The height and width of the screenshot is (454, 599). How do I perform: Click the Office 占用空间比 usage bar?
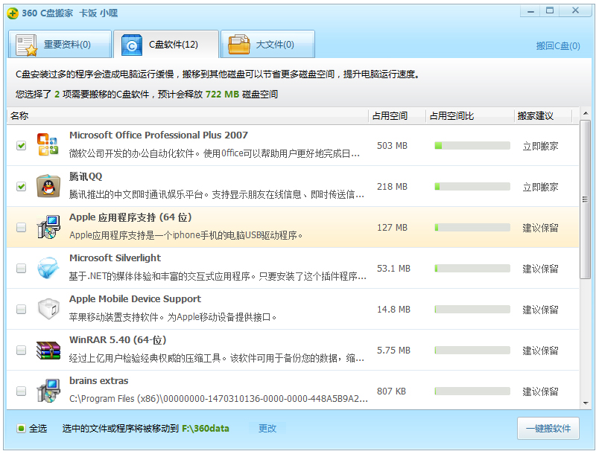coord(472,146)
